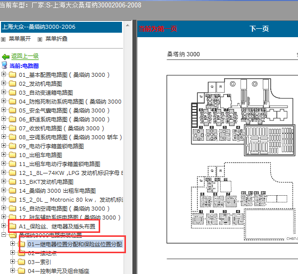Click the 当前:电路图 label
Screen dimensions: 298x274
pyautogui.click(x=24, y=66)
